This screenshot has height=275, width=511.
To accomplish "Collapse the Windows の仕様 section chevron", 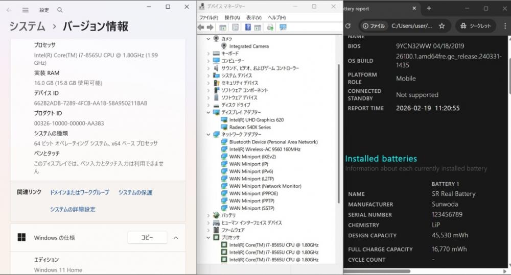I will [176, 238].
